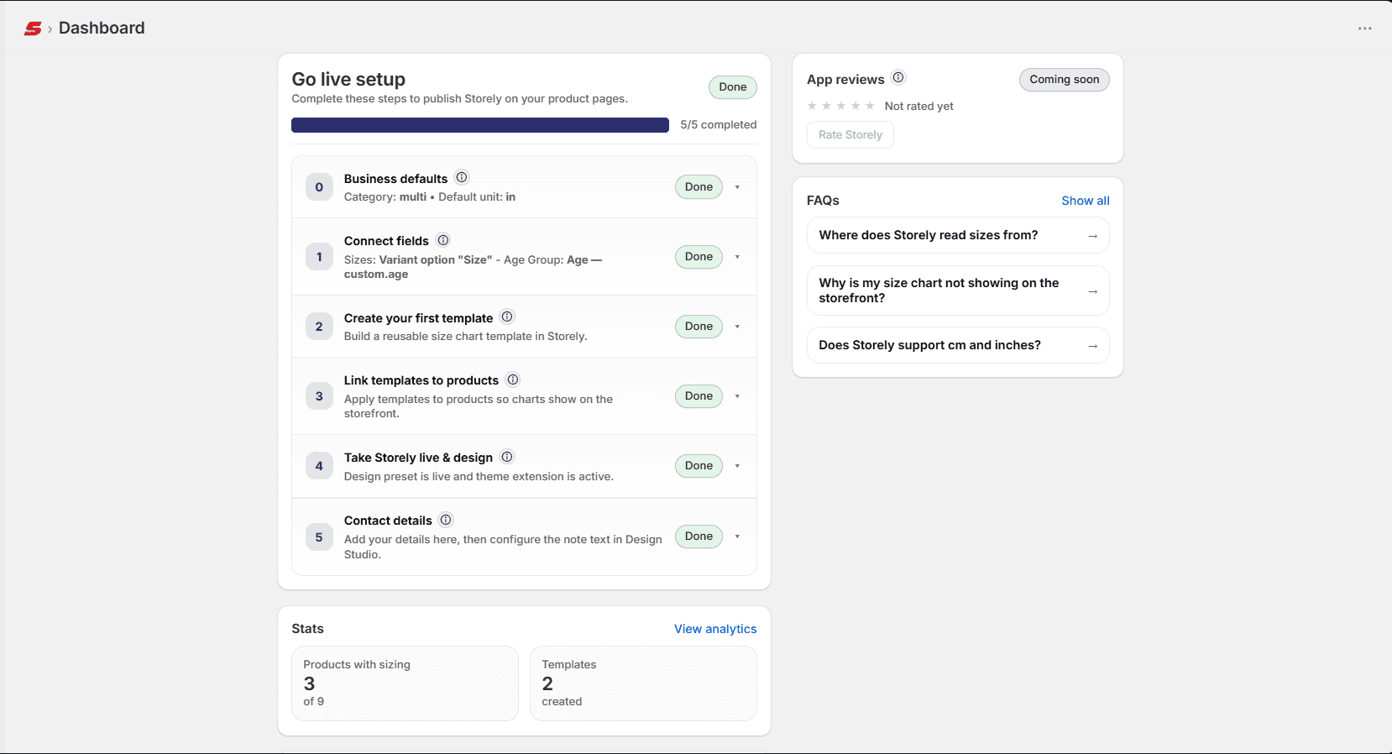This screenshot has width=1392, height=754.
Task: Click step number 1 badge
Action: tap(319, 257)
